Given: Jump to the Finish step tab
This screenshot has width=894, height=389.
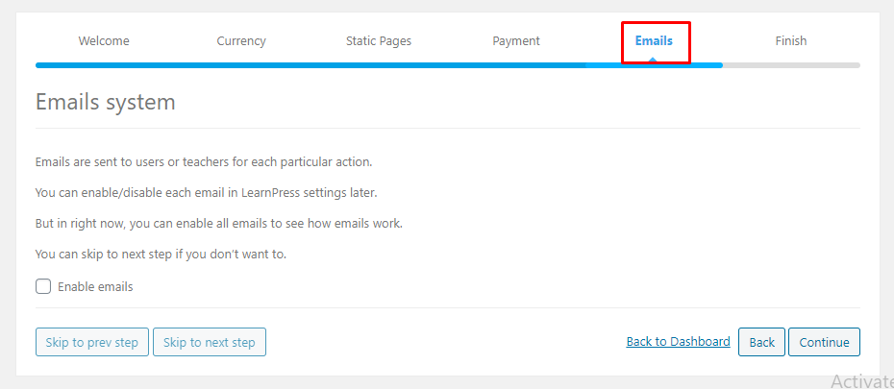Looking at the screenshot, I should coord(791,41).
